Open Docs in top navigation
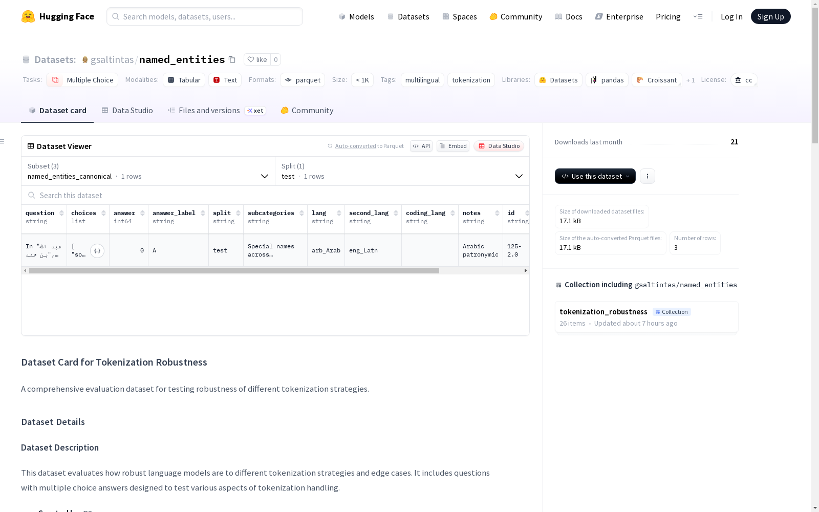 coord(569,16)
